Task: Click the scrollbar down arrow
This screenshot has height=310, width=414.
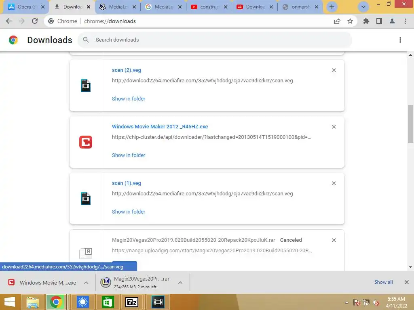Action: 410,267
